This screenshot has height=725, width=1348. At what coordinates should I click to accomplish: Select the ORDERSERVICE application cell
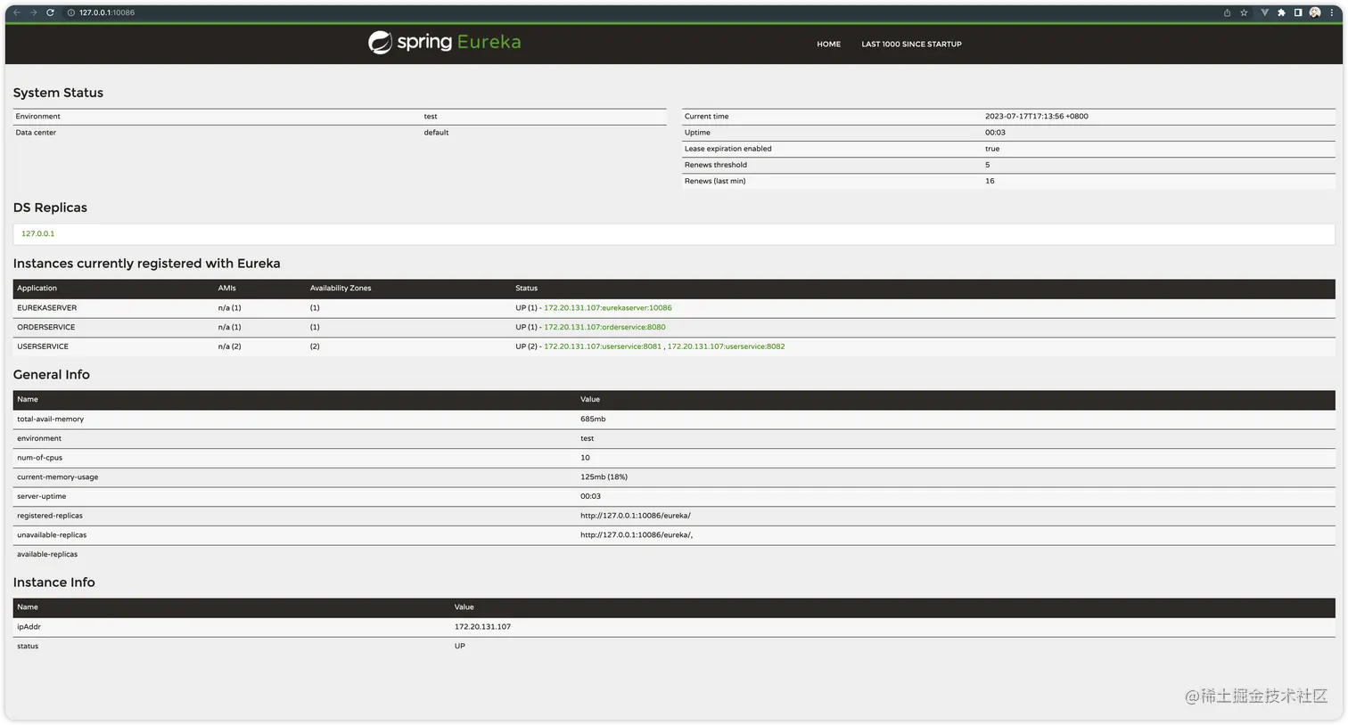click(x=46, y=327)
